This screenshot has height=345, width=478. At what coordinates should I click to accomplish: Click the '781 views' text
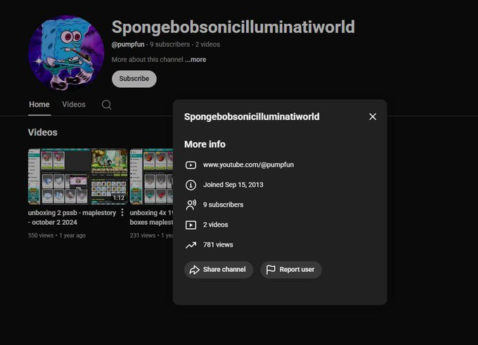(x=218, y=245)
